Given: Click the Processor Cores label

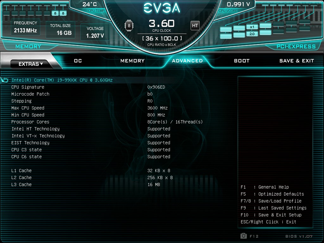Looking at the screenshot, I should 30,122.
